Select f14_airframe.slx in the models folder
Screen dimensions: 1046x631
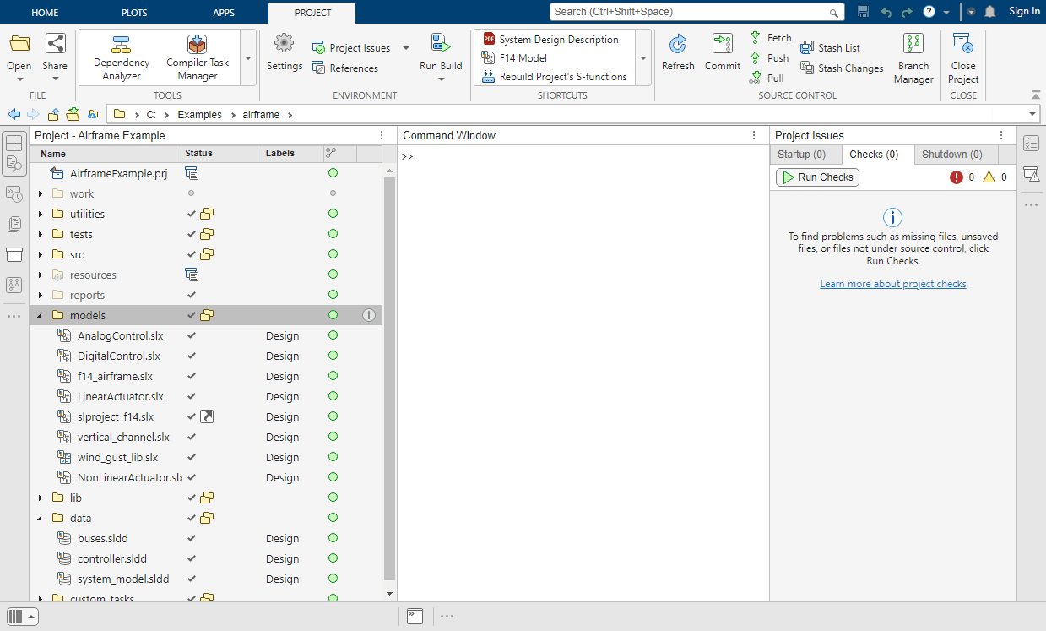coord(115,377)
